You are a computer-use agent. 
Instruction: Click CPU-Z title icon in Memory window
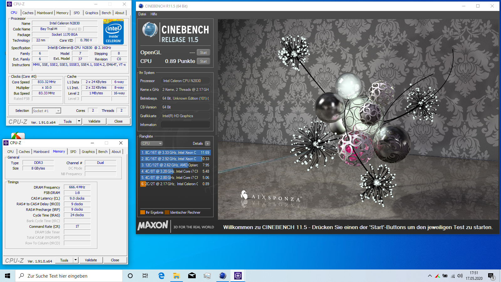(6, 143)
